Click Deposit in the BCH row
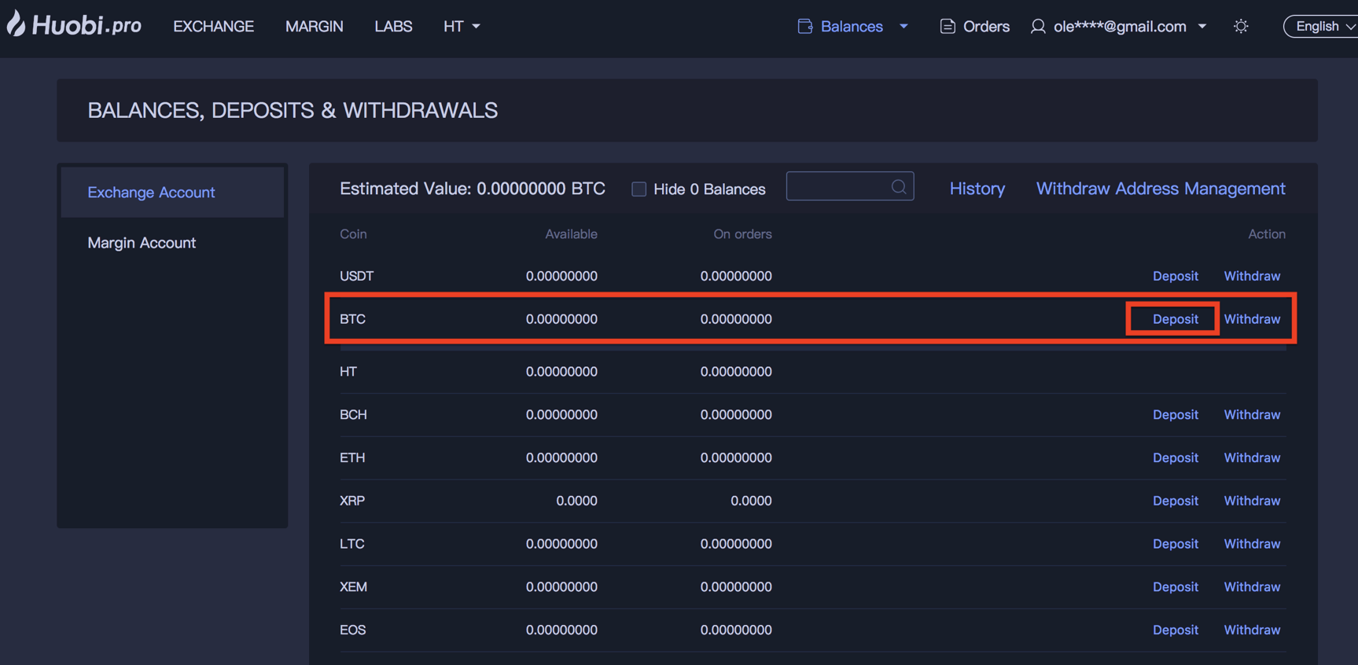 tap(1176, 414)
